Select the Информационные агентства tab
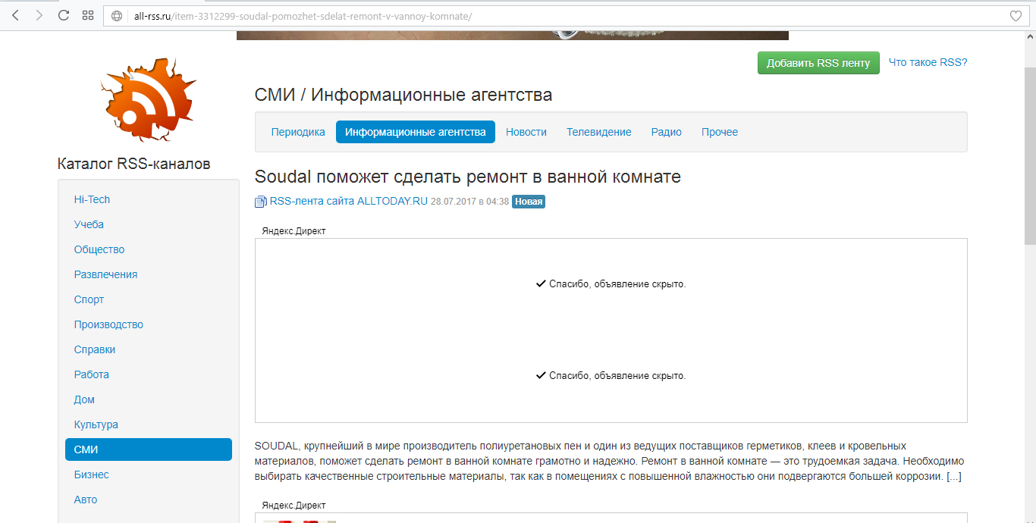Screen dimensions: 1036x523 click(416, 132)
